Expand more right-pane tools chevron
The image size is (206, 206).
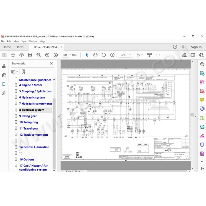pyautogui.click(x=202, y=162)
